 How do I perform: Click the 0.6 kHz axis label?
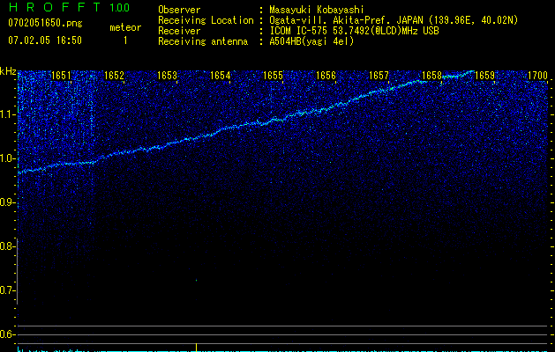coord(8,334)
